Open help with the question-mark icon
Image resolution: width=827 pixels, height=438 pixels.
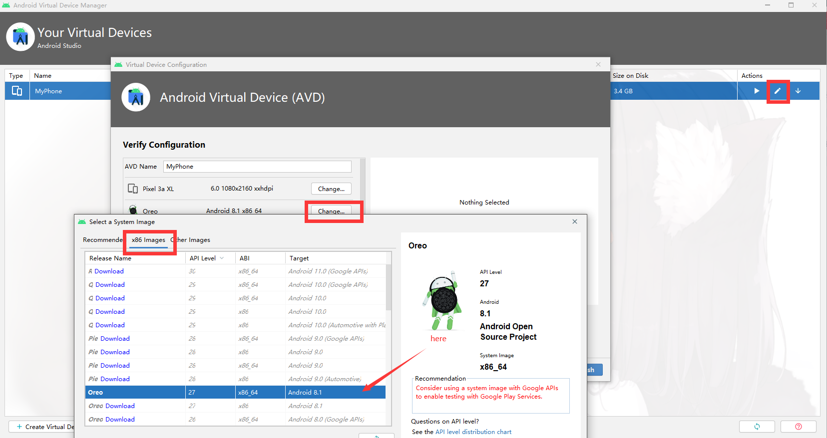[799, 427]
